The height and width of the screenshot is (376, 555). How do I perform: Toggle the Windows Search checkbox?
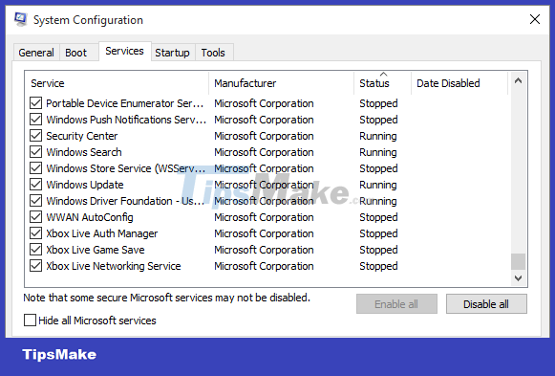tap(35, 152)
